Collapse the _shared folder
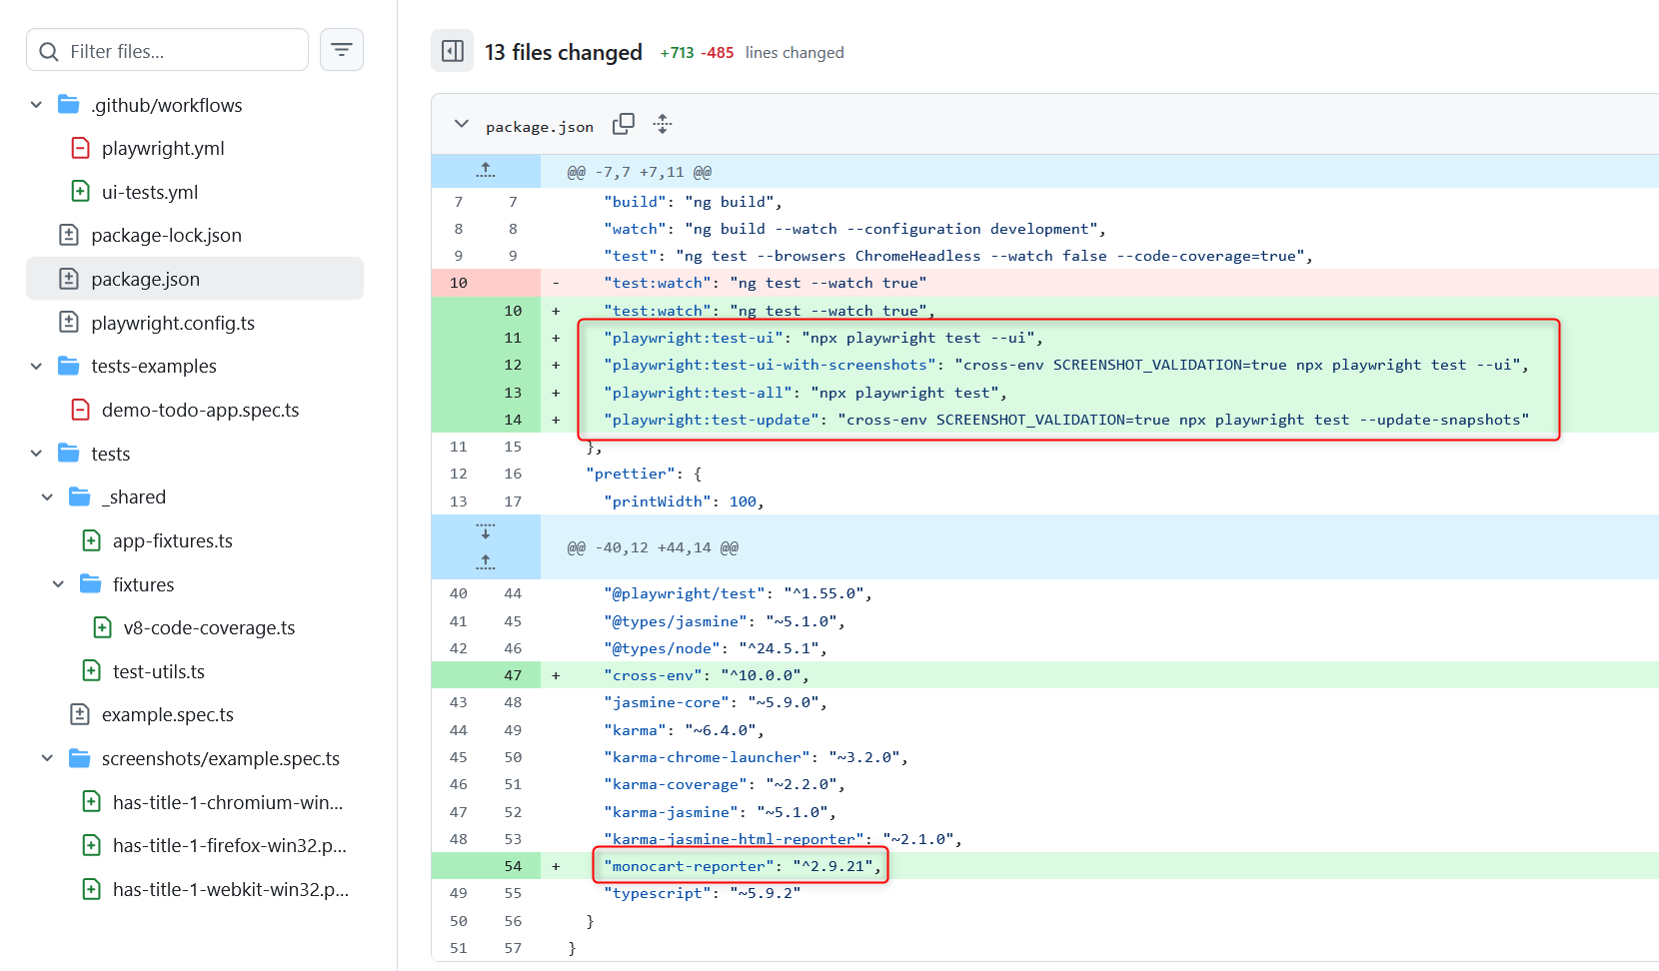 [47, 497]
